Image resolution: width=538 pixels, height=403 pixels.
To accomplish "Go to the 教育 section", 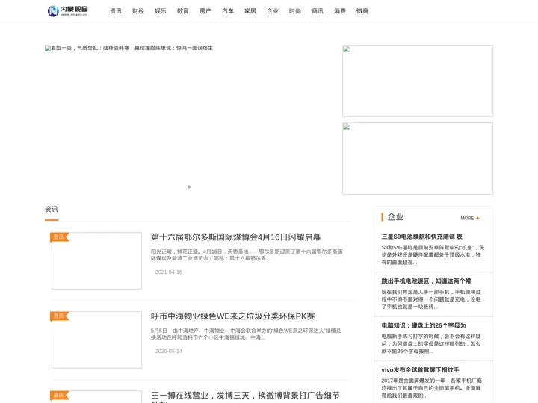I will click(183, 11).
